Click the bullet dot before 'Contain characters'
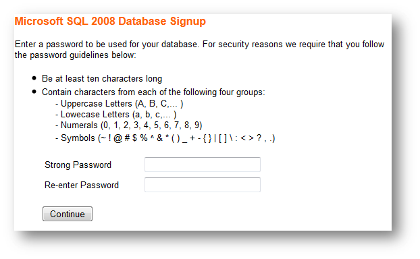Viewport: 420px width, 259px height. (34, 92)
